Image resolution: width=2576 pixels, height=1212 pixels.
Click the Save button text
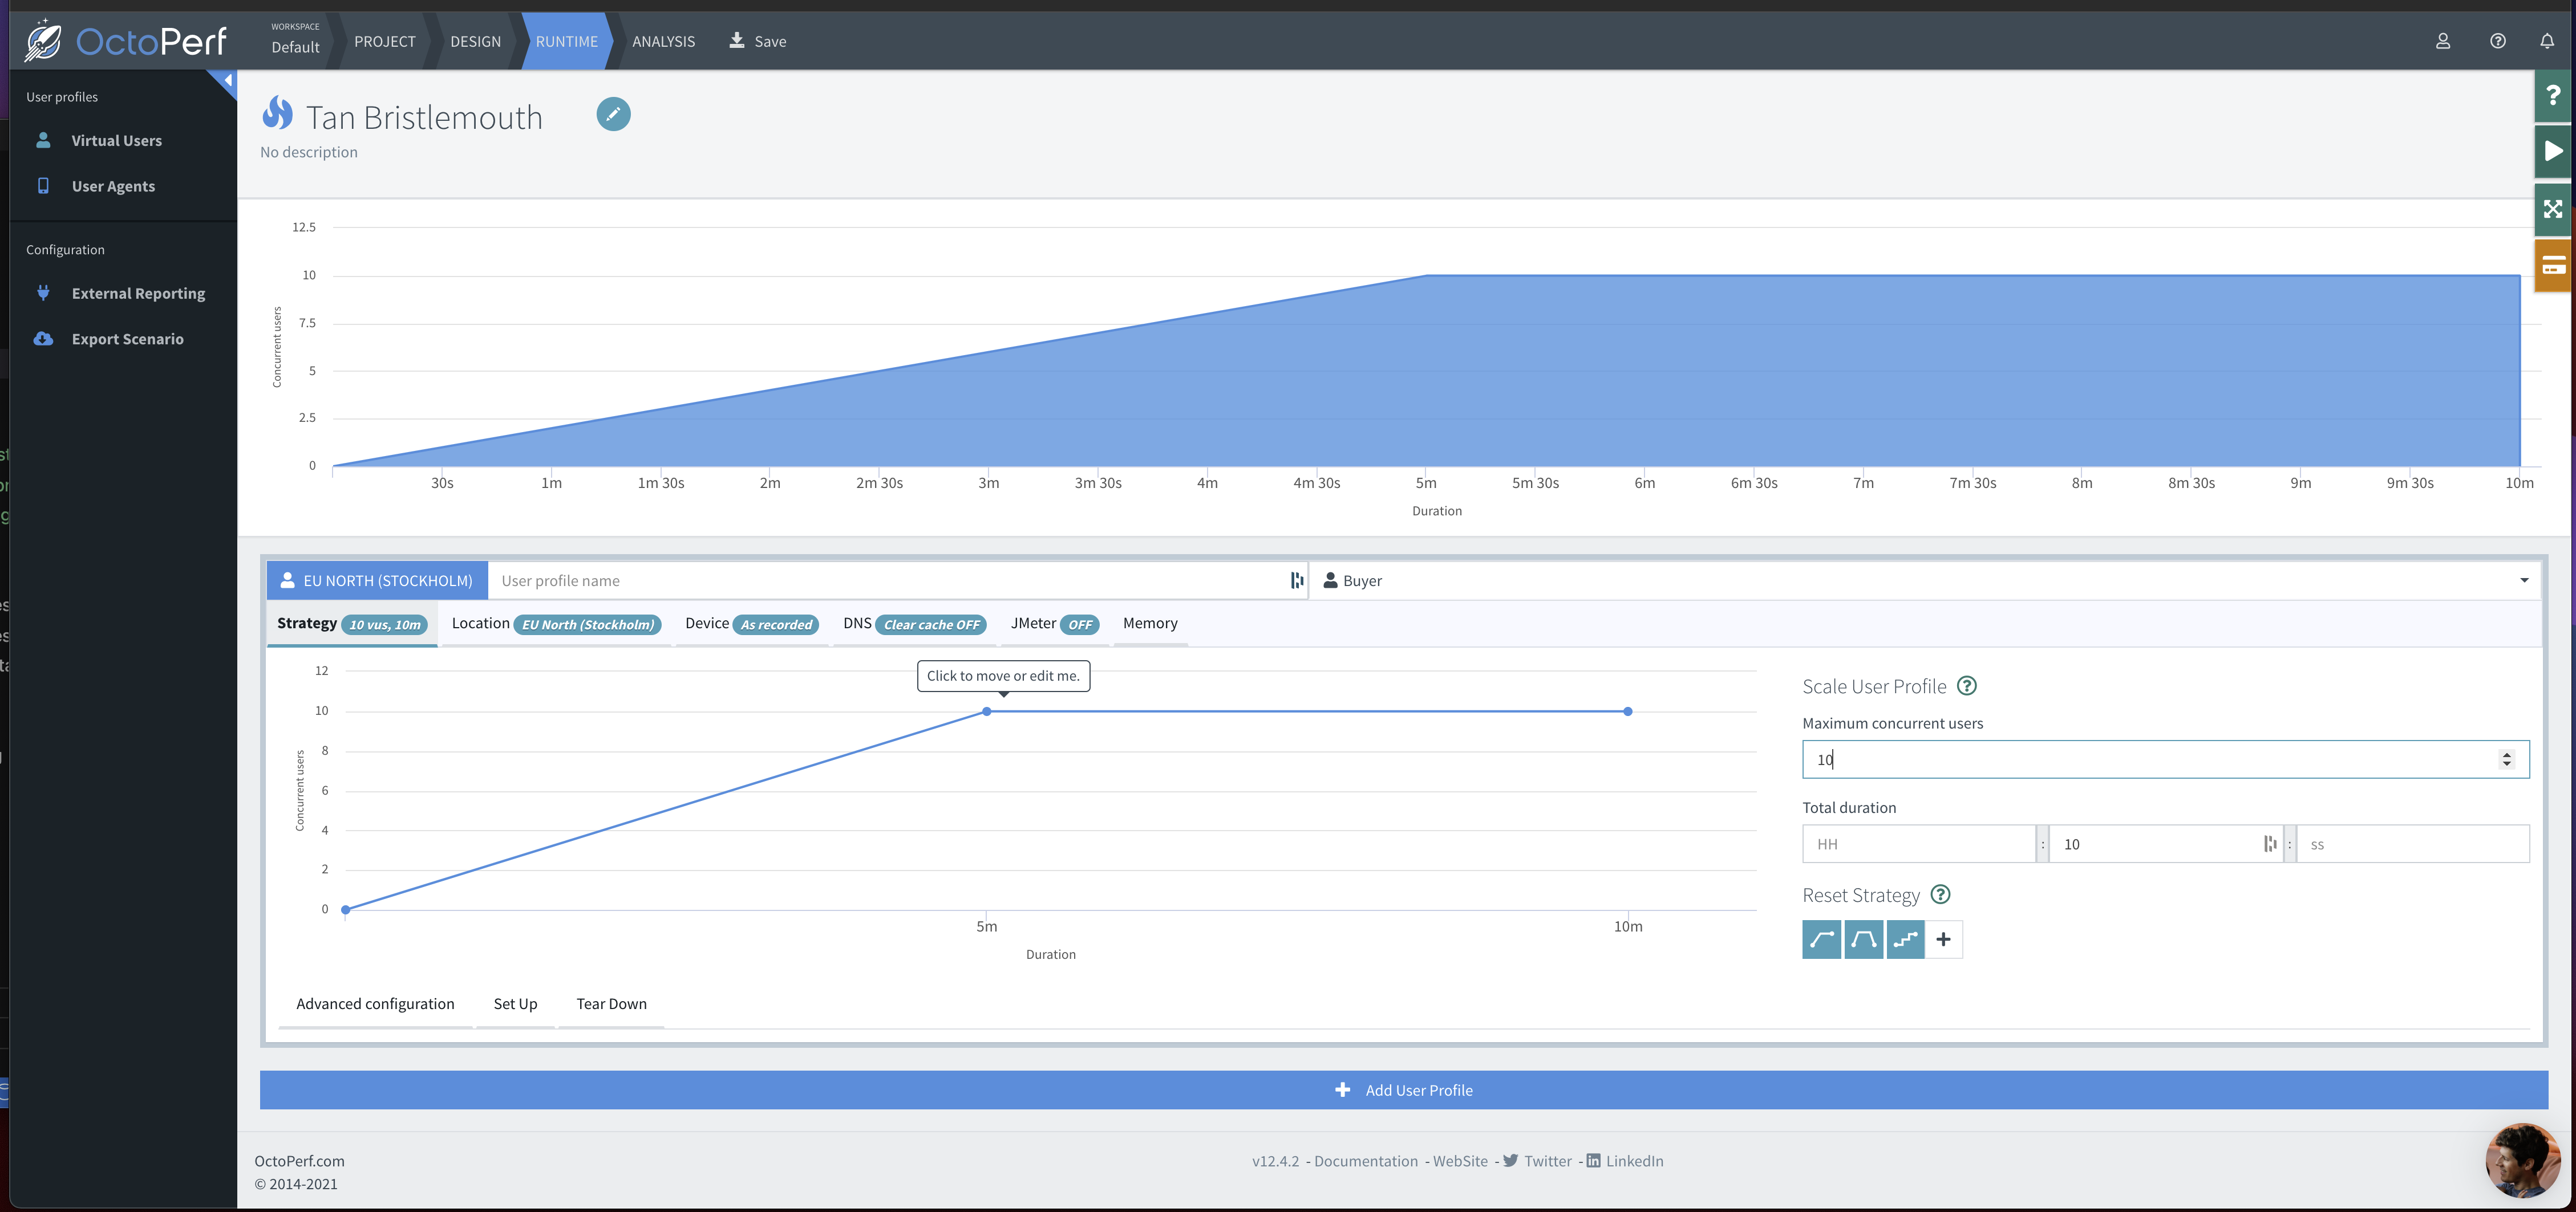click(x=770, y=41)
